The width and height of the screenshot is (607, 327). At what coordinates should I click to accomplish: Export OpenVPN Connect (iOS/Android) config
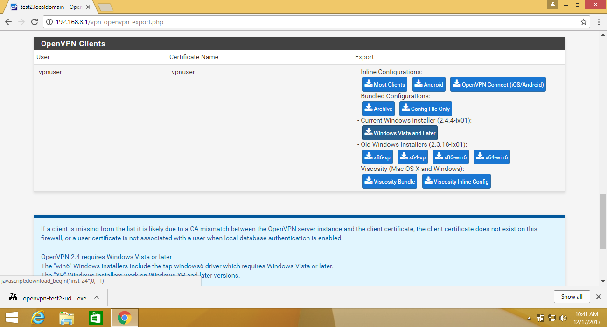click(x=498, y=84)
